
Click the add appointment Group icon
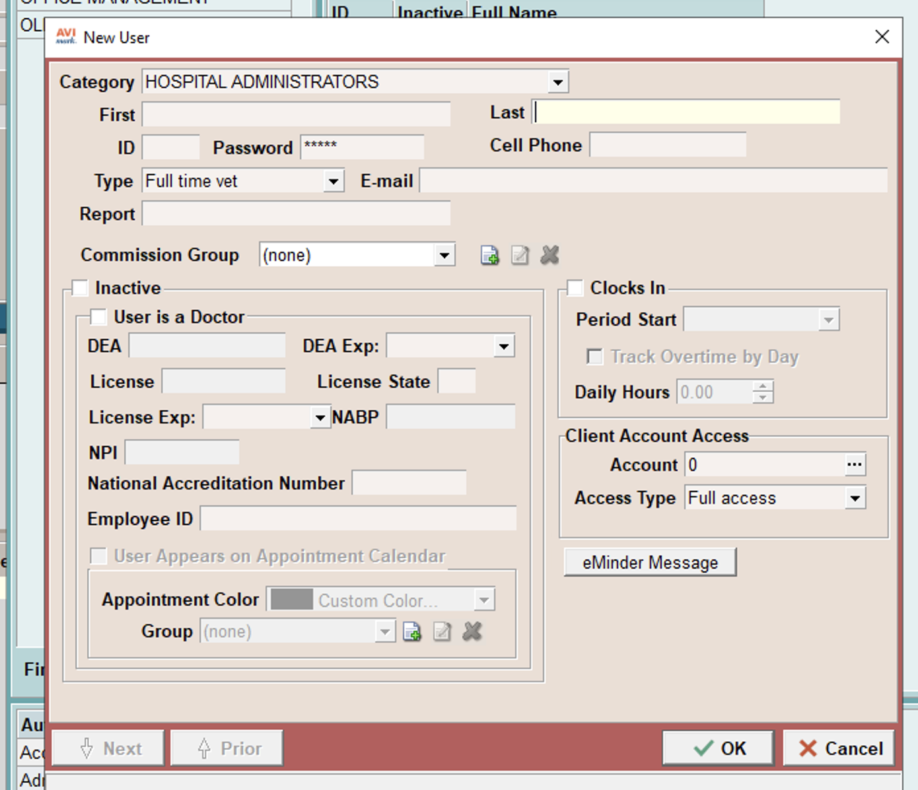(412, 631)
